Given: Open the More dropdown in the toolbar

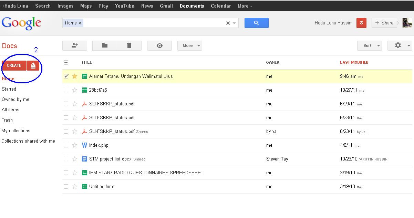Looking at the screenshot, I should (189, 45).
